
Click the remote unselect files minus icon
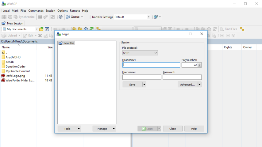click(x=228, y=36)
